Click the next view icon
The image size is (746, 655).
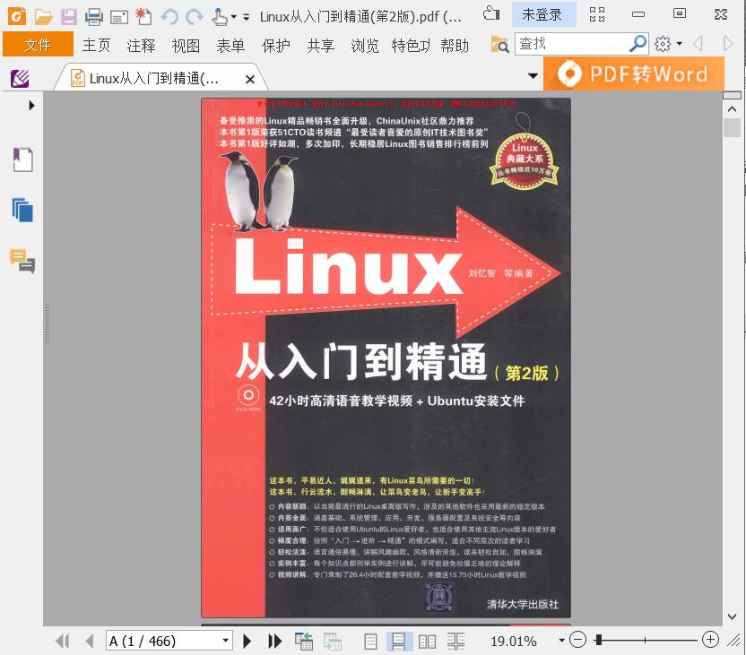tap(333, 642)
